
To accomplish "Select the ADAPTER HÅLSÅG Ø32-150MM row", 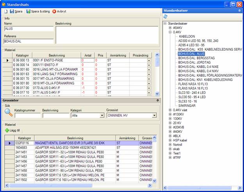I will pos(78,148).
